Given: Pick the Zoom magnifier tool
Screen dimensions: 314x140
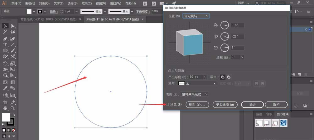Looking at the screenshot, I should pyautogui.click(x=13, y=108).
